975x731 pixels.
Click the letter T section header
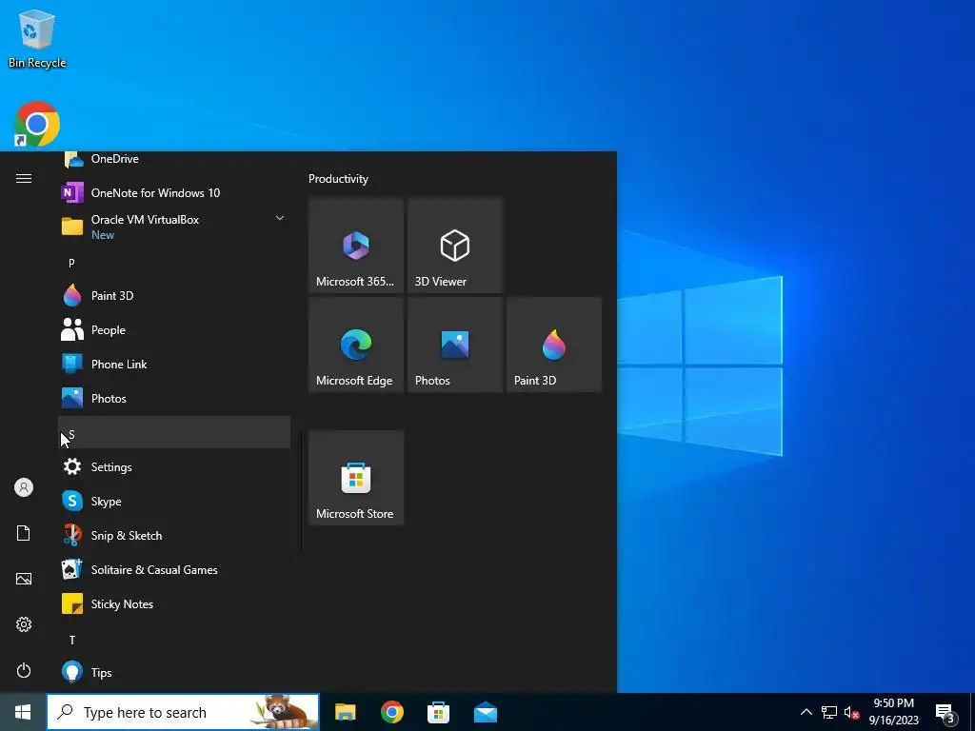[174, 640]
